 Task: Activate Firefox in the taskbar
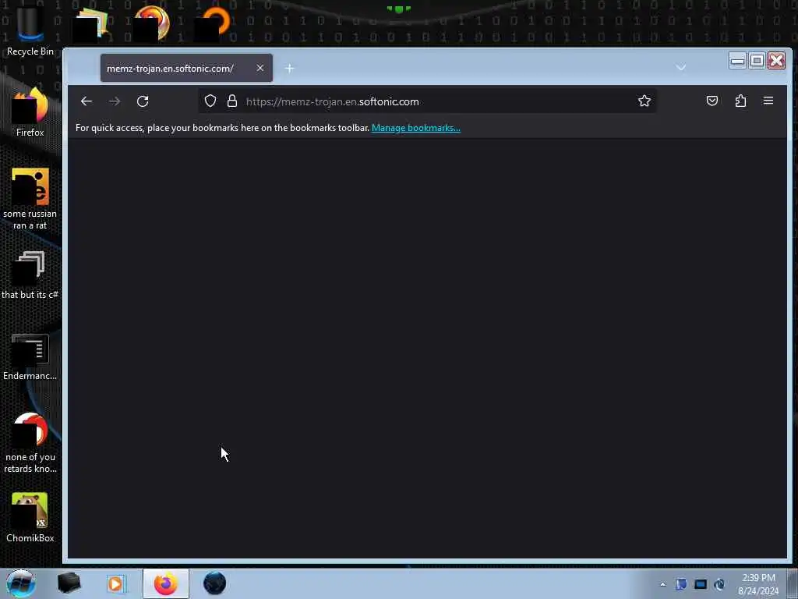[165, 583]
